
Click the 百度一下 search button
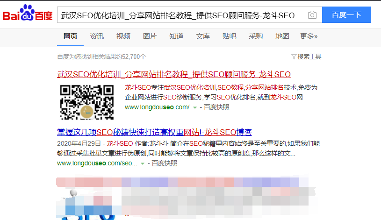pyautogui.click(x=346, y=15)
